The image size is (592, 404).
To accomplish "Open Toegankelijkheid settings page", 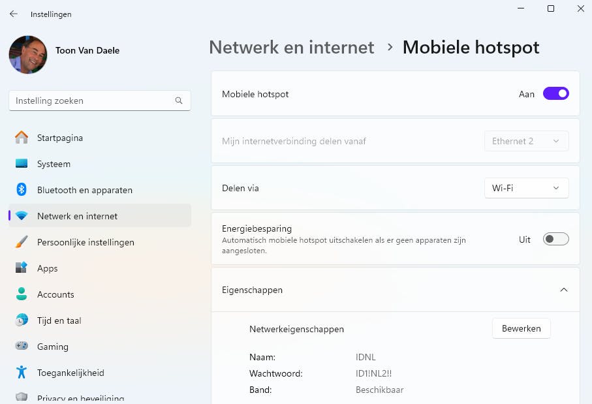I will (x=70, y=373).
